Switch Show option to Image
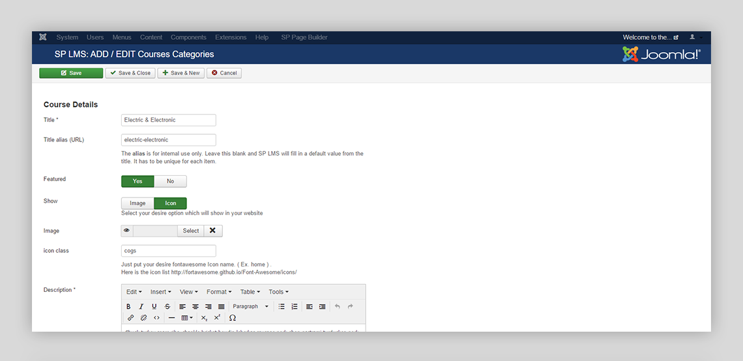This screenshot has width=743, height=361. pos(138,203)
